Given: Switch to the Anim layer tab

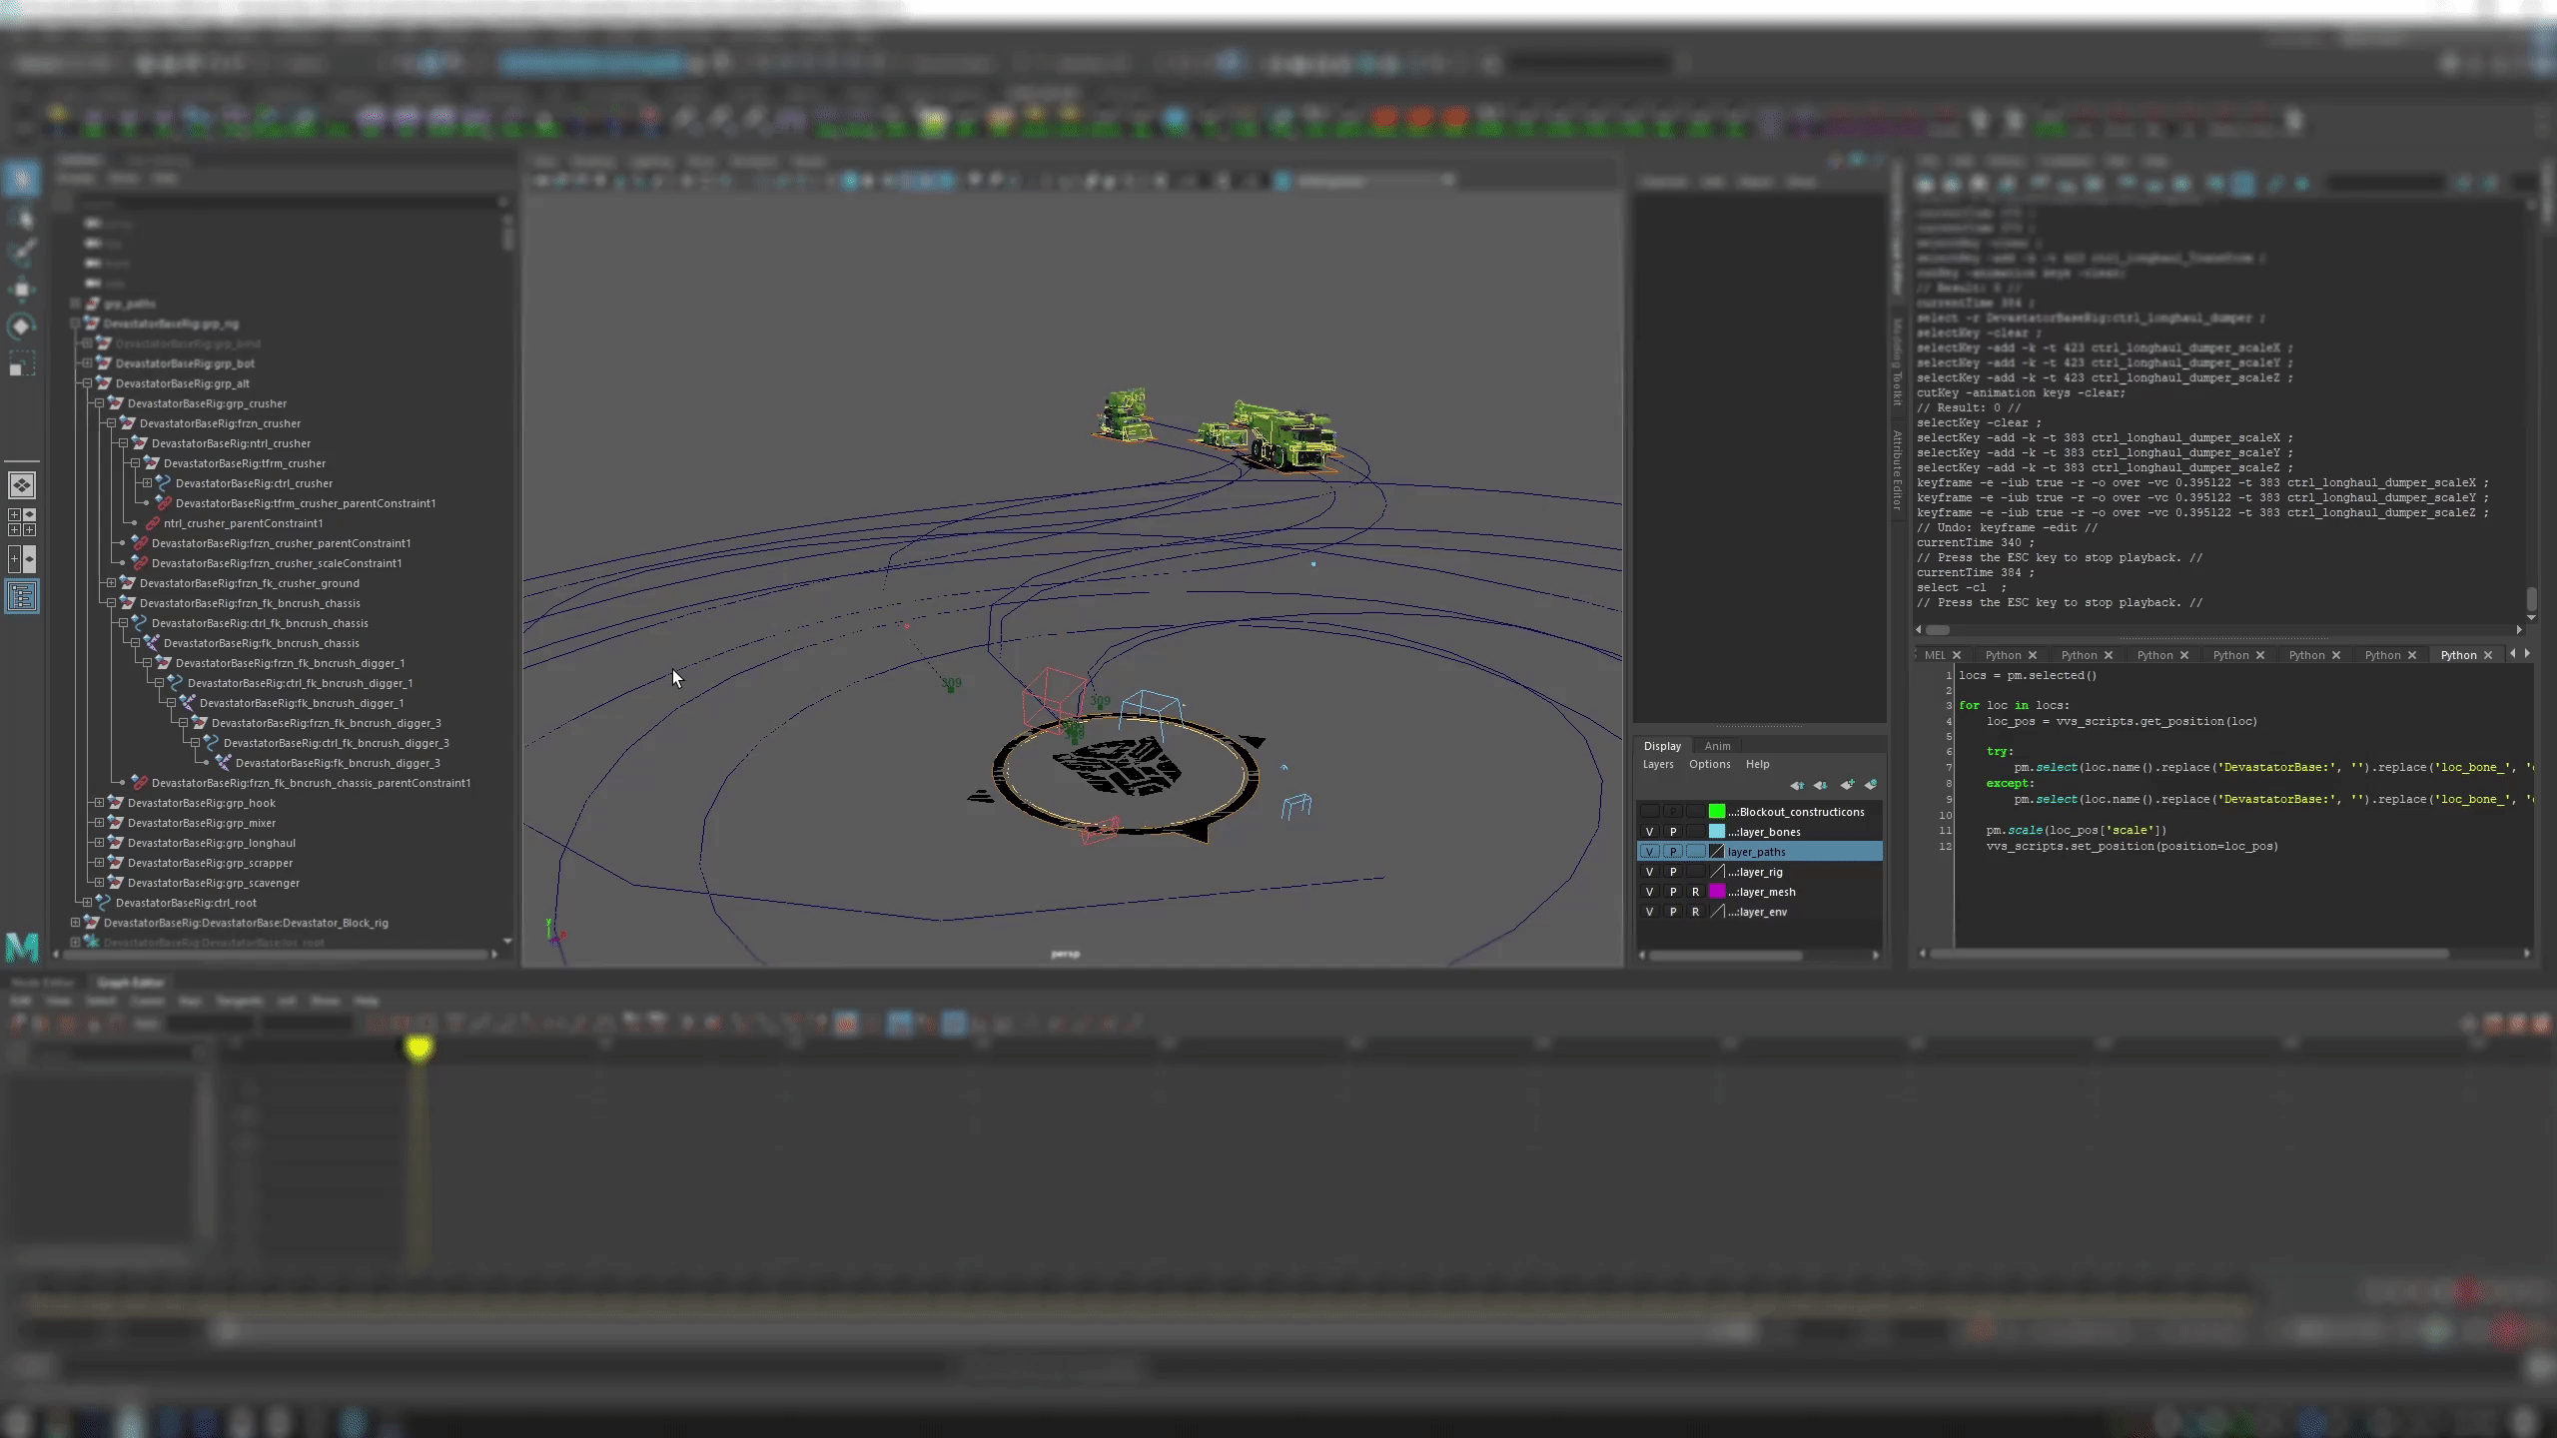Looking at the screenshot, I should pyautogui.click(x=1717, y=746).
